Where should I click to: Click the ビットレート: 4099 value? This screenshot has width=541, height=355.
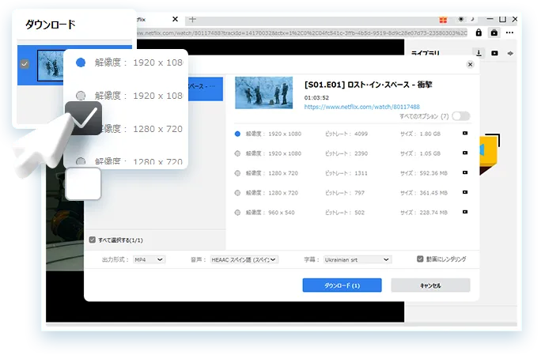(x=346, y=134)
